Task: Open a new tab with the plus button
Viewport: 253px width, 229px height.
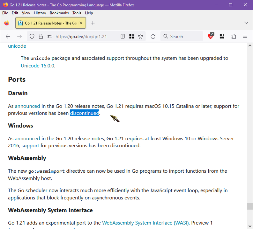Action: pos(93,23)
